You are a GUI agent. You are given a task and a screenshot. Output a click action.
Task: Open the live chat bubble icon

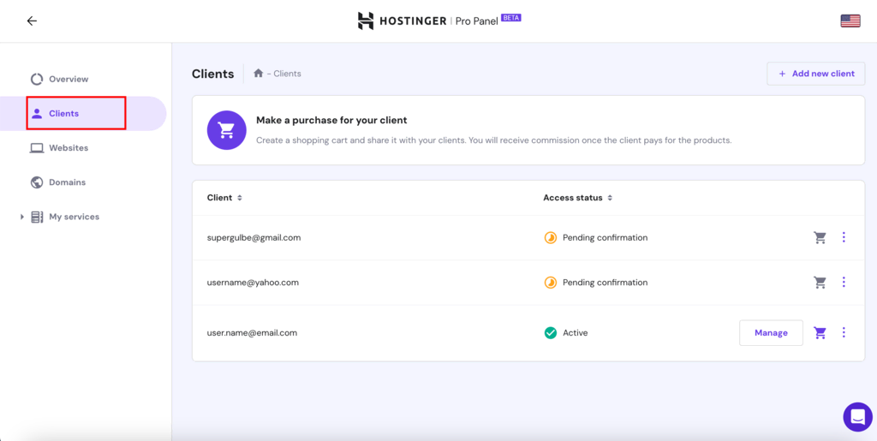point(857,416)
